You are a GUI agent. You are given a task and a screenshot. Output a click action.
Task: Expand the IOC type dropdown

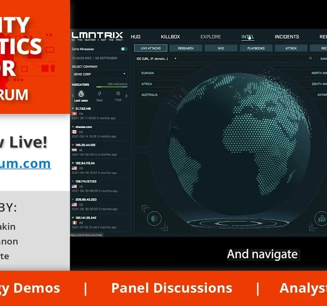pos(156,59)
